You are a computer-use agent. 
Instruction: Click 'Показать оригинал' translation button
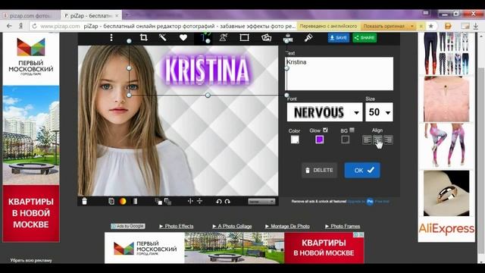[384, 27]
